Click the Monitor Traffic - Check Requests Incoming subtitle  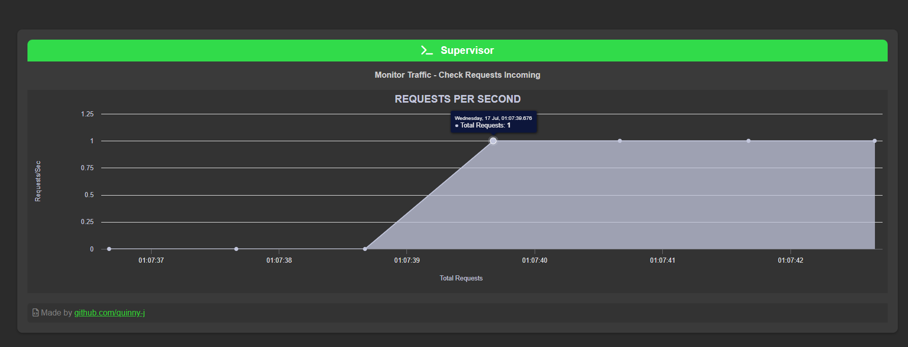pyautogui.click(x=457, y=75)
